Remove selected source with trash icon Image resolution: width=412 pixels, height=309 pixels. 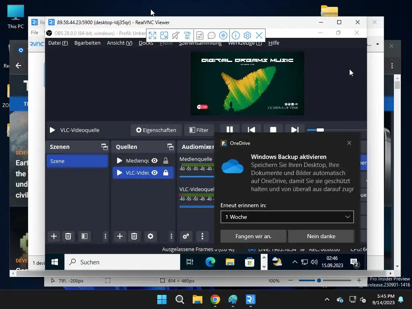point(134,236)
